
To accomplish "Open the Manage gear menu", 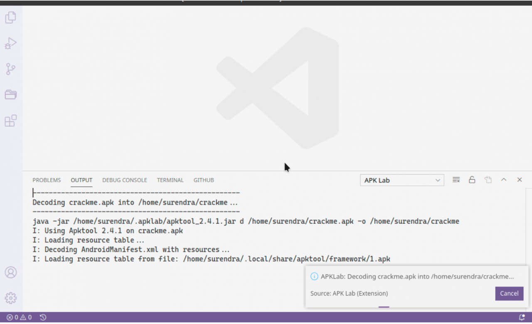I will point(11,298).
